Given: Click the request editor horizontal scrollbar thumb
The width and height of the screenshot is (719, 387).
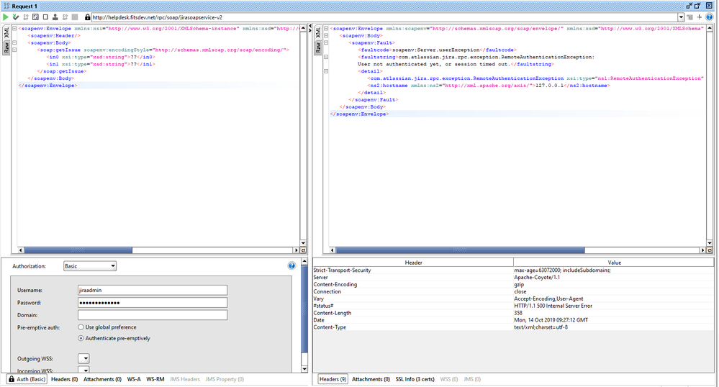Looking at the screenshot, I should [x=78, y=250].
